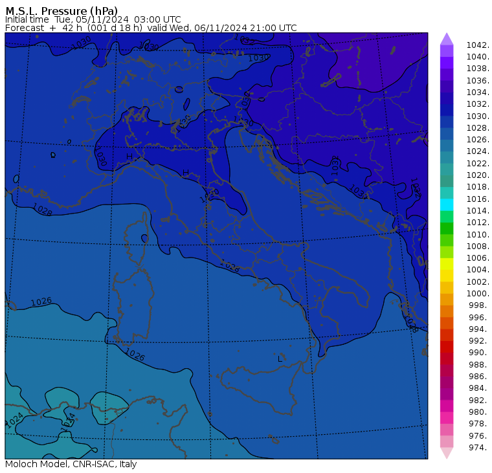Click the '998.' color scale label
The width and height of the screenshot is (492, 473).
[479, 305]
